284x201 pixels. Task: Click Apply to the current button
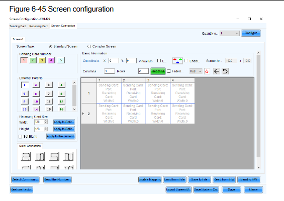(x=61, y=136)
